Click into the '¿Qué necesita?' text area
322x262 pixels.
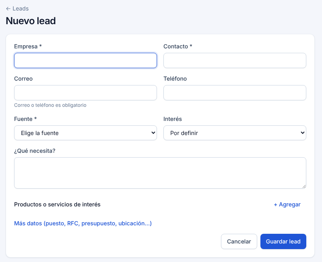click(160, 173)
